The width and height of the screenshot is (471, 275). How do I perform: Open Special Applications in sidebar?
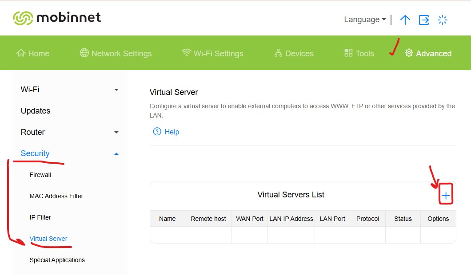click(57, 260)
